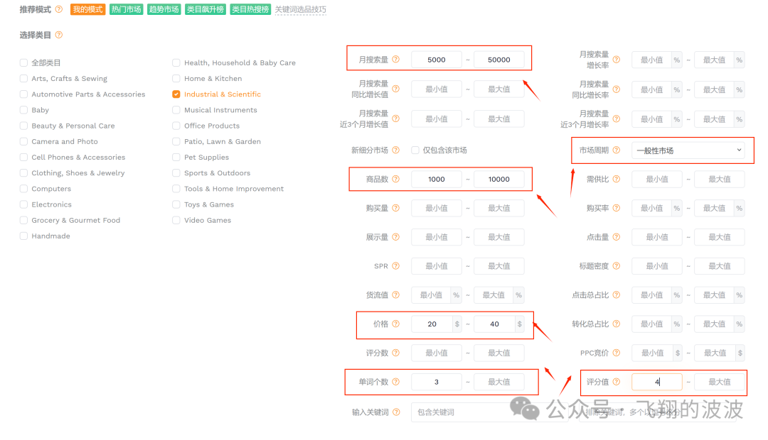Open 关键词选品技巧 link

pyautogui.click(x=300, y=10)
